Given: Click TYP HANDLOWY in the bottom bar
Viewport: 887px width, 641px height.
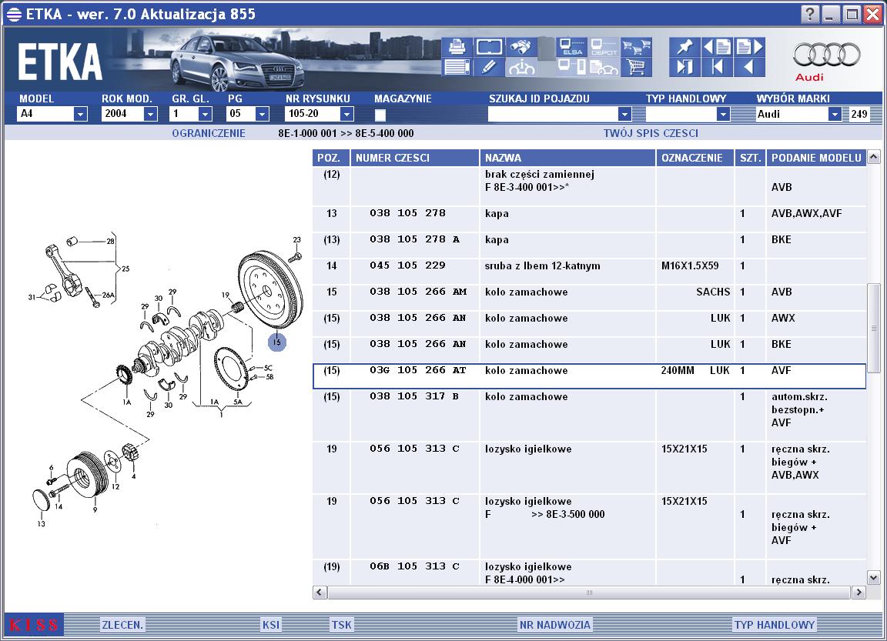Looking at the screenshot, I should 775,625.
